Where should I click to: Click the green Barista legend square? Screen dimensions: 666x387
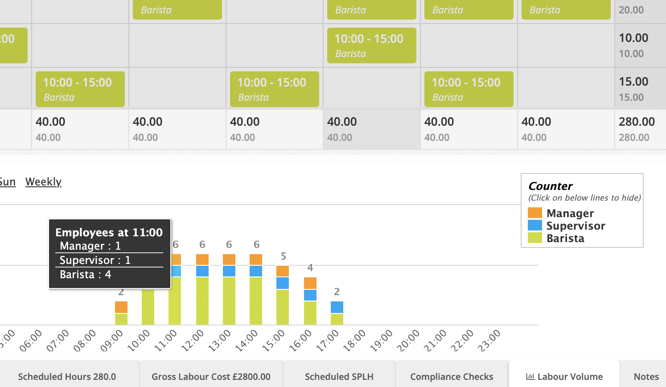coord(535,238)
